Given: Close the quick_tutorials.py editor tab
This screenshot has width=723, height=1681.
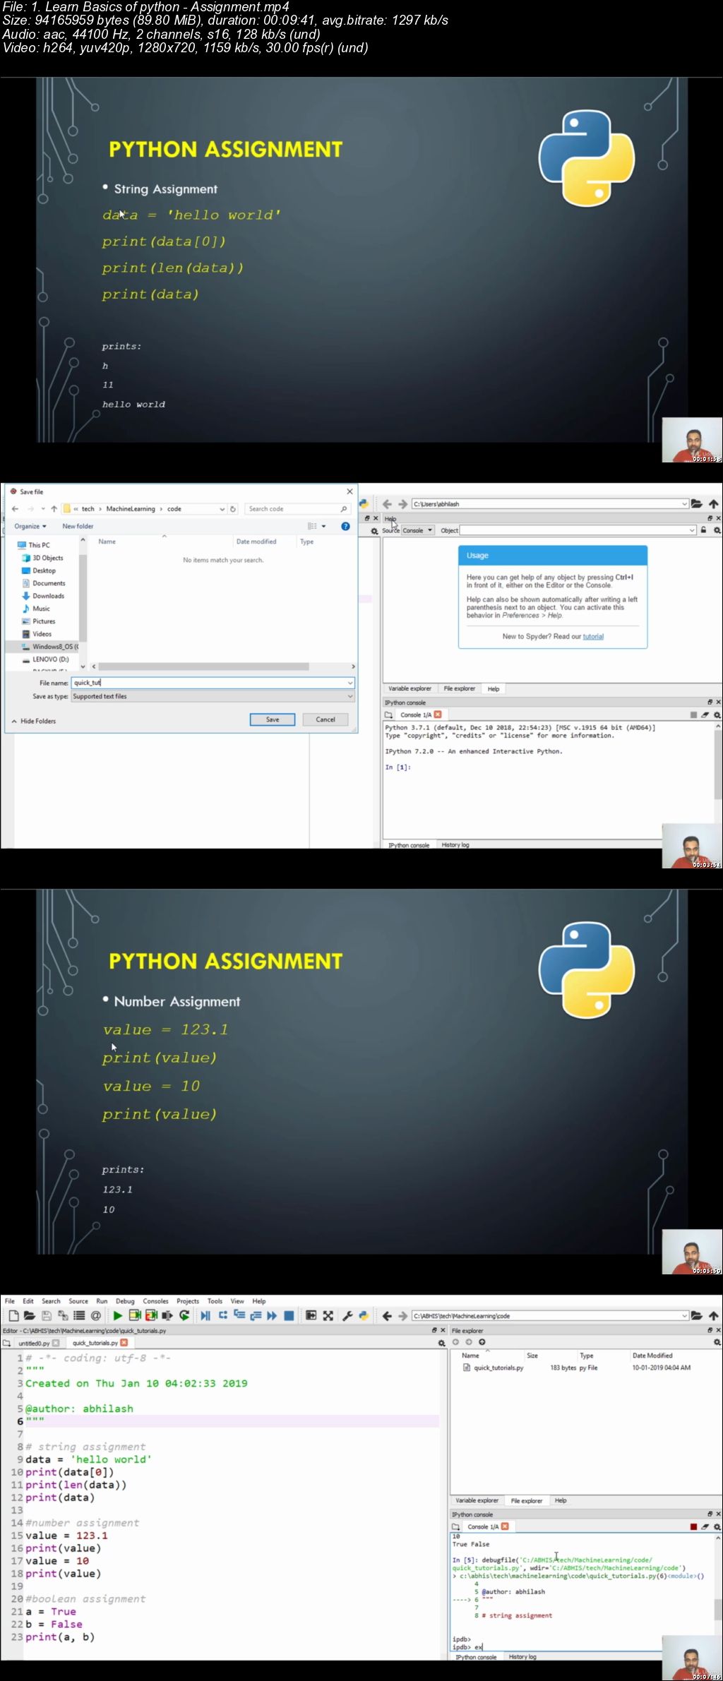Looking at the screenshot, I should (x=124, y=1343).
